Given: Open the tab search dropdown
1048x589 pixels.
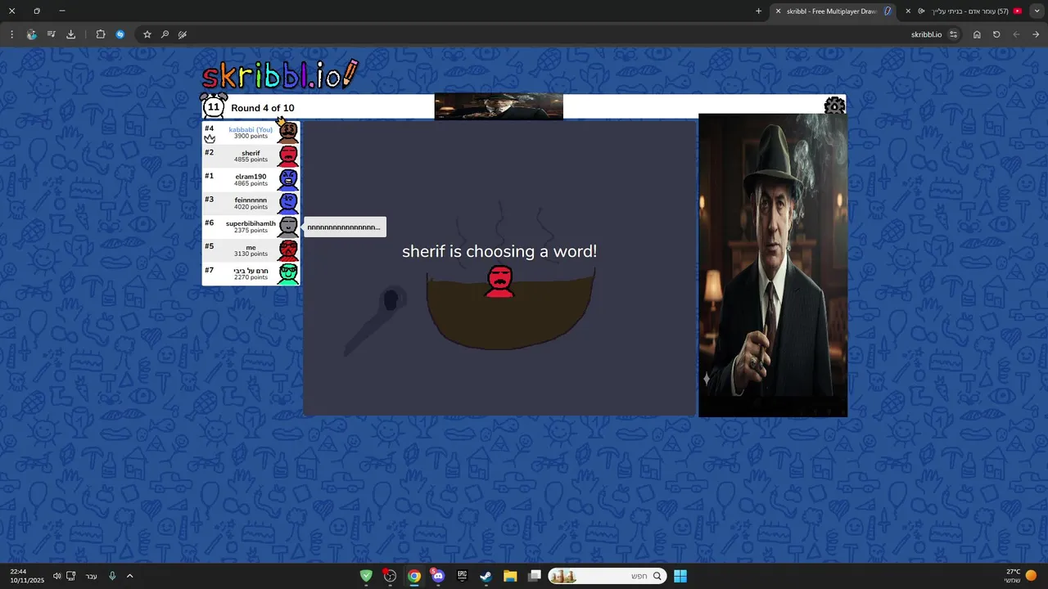Looking at the screenshot, I should click(1037, 11).
